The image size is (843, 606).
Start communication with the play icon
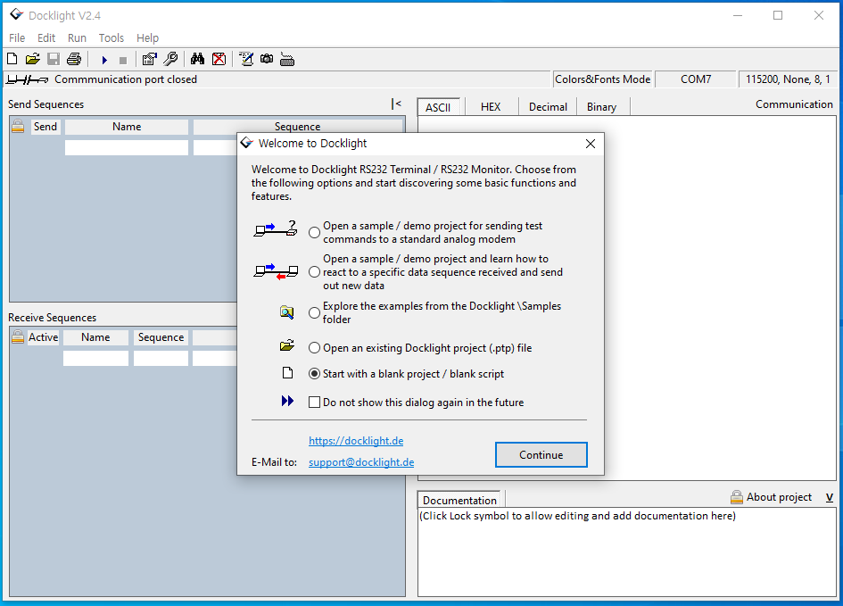tap(104, 60)
